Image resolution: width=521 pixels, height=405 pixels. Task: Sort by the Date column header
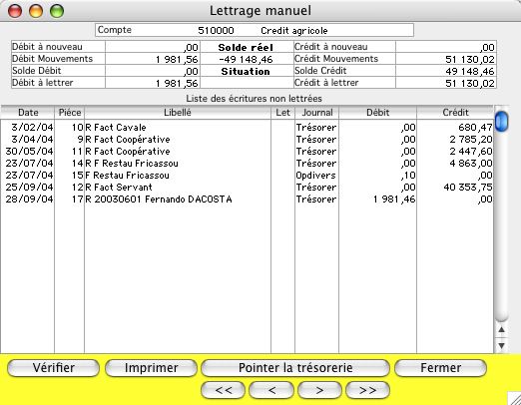pos(28,113)
